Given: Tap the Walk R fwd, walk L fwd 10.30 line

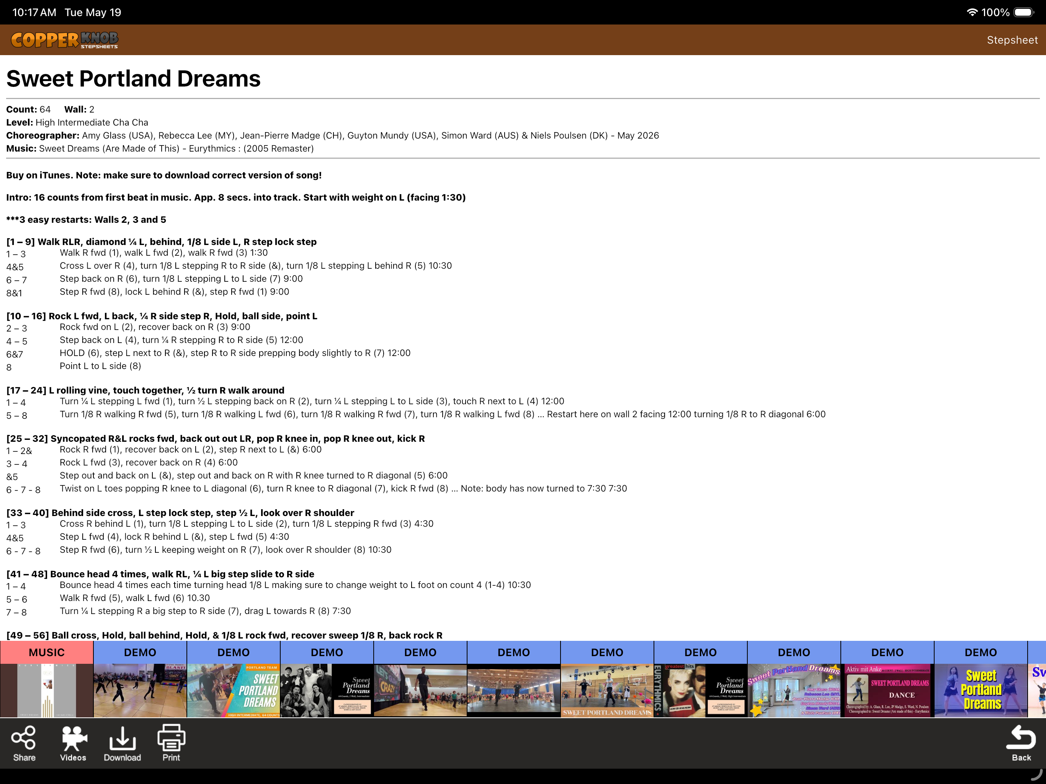Looking at the screenshot, I should pos(135,598).
